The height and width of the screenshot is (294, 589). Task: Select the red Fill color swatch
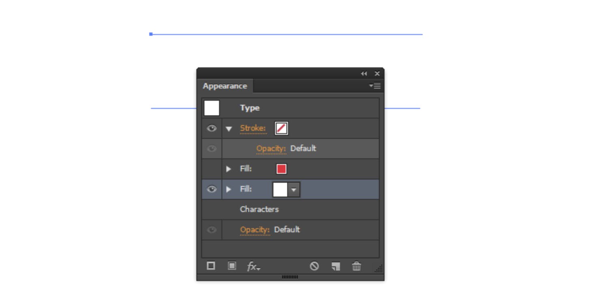tap(281, 169)
